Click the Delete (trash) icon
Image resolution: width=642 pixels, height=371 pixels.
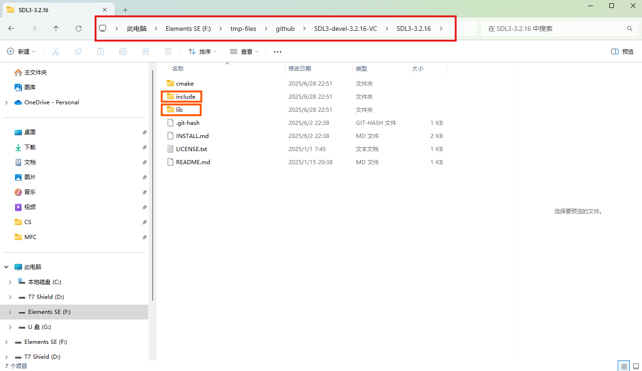(168, 51)
